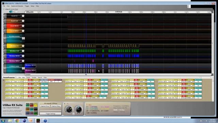This screenshot has width=218, height=123.
Task: Click the black tile in the grid's middle row
Action: [x=35, y=109]
